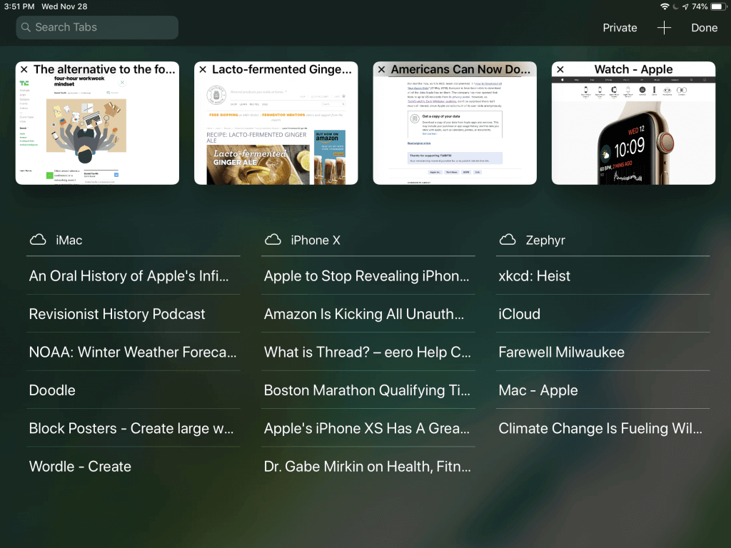The height and width of the screenshot is (548, 731).
Task: Tap the iPhone X device heading
Action: (316, 240)
